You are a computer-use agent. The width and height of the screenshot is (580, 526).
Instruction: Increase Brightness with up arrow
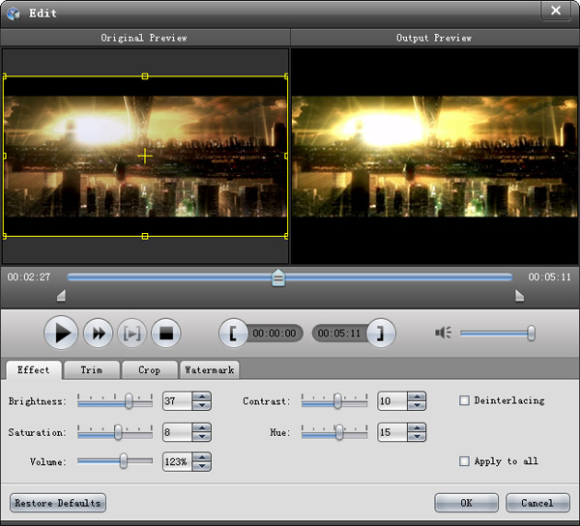coord(202,396)
